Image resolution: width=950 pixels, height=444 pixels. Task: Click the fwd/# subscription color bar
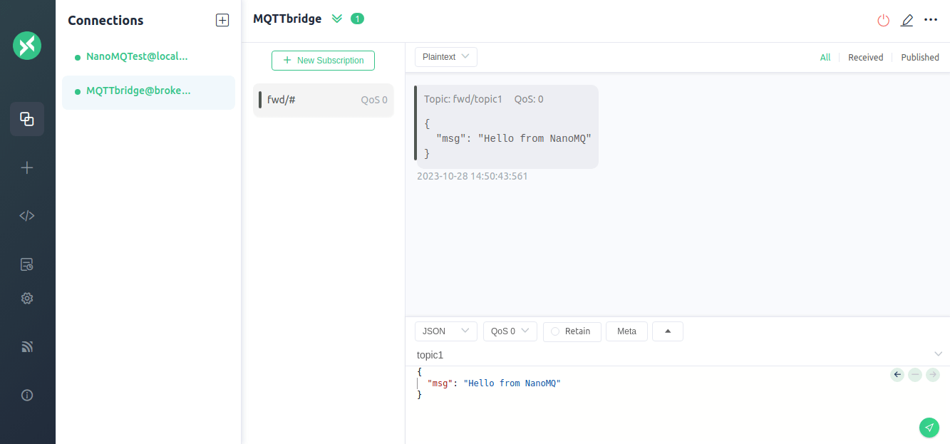point(260,100)
